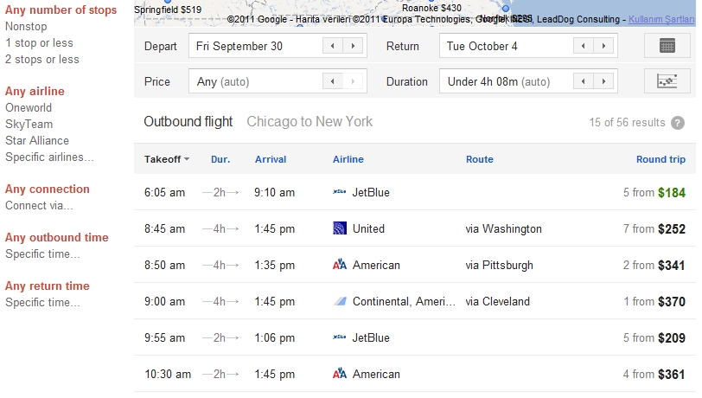Choose Star Alliance airline filter

pyautogui.click(x=37, y=141)
